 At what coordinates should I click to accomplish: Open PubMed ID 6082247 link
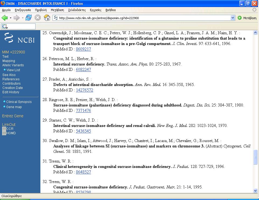tap(83, 70)
